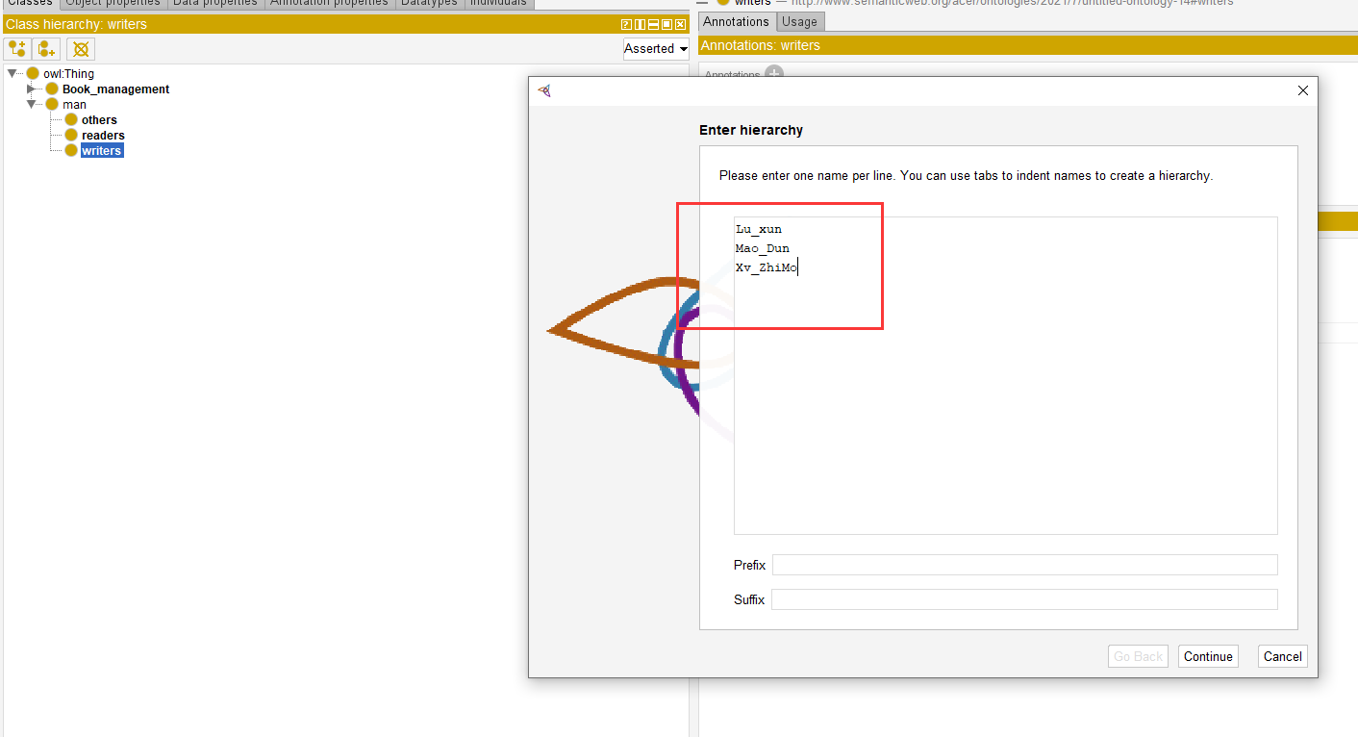1358x737 pixels.
Task: Click the Mao_Dun line in text area
Action: [762, 248]
